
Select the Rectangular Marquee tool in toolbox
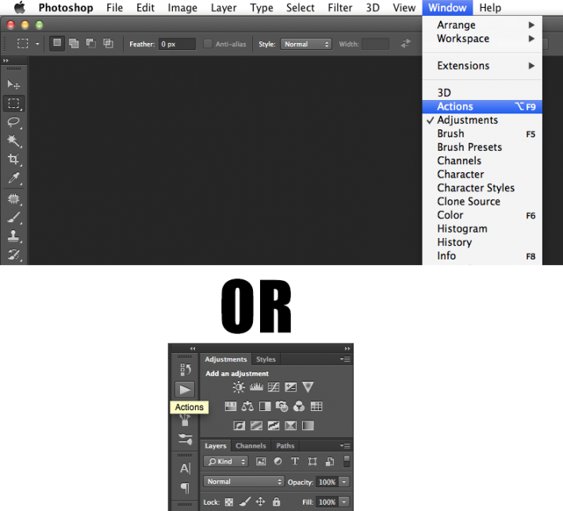tap(13, 103)
